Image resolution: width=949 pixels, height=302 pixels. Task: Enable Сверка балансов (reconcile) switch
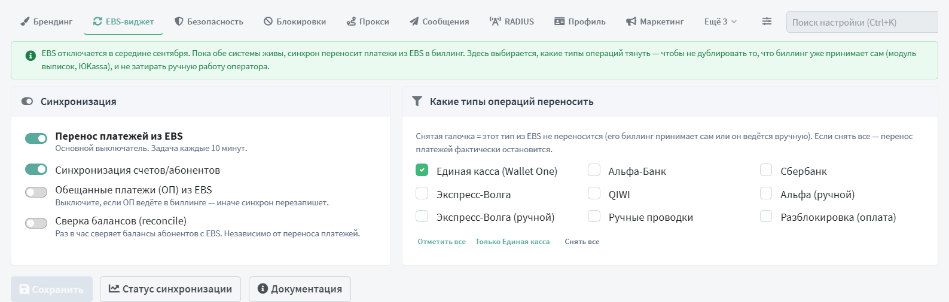(x=36, y=223)
